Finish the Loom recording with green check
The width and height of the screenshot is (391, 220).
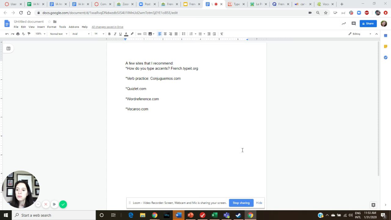coord(63,204)
